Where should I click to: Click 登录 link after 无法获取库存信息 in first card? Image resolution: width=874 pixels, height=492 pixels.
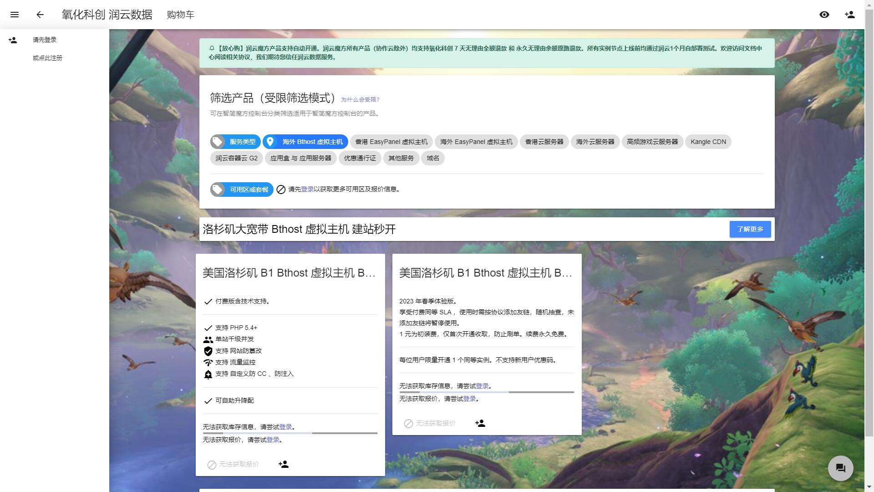tap(285, 427)
